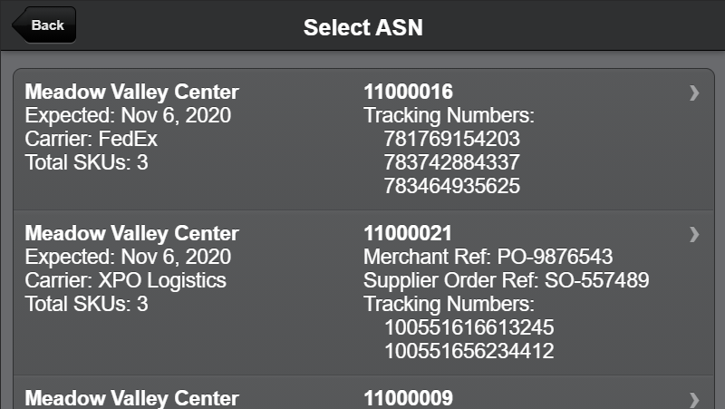
Task: Open second Meadow Valley Center entry
Action: click(132, 233)
